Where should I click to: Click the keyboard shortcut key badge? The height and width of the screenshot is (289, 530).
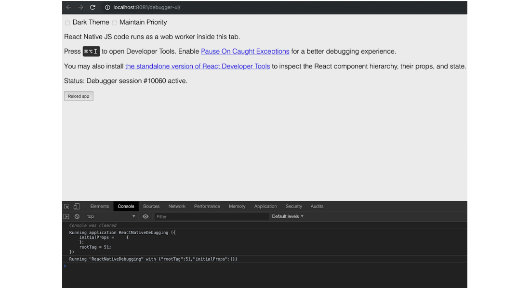point(91,52)
